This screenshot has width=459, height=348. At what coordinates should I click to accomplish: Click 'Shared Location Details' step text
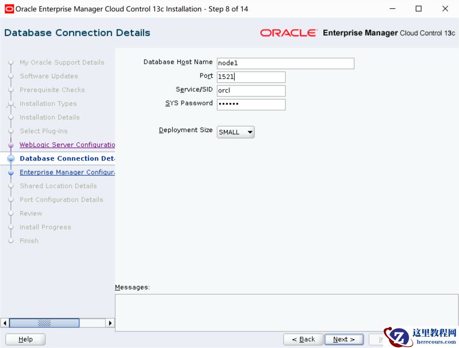[x=58, y=186]
